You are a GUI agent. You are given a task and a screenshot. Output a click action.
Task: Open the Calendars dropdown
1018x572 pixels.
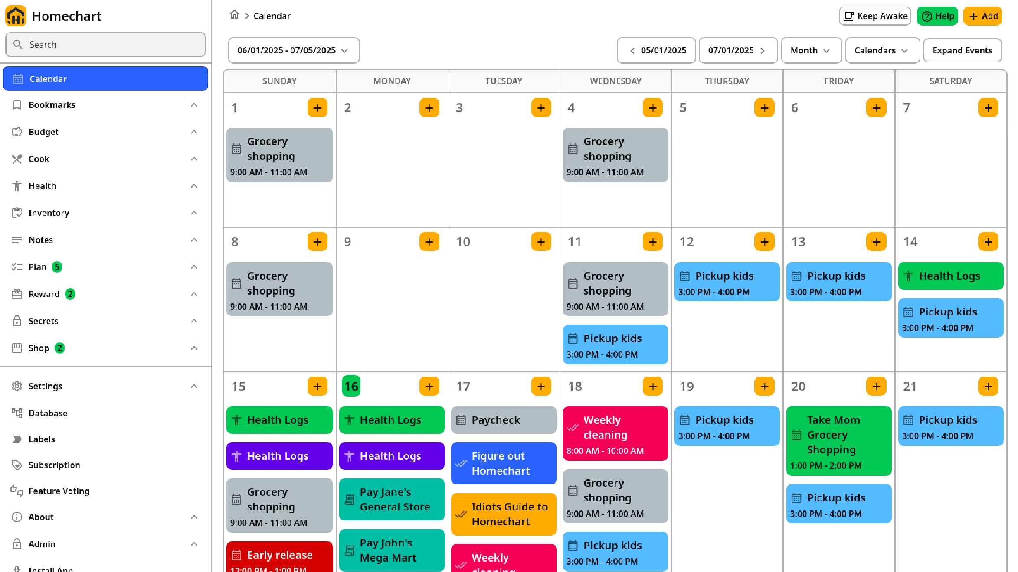click(x=882, y=50)
